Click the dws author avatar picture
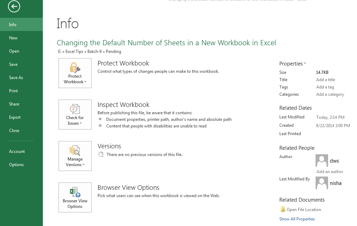Image resolution: width=357 pixels, height=226 pixels. click(322, 161)
